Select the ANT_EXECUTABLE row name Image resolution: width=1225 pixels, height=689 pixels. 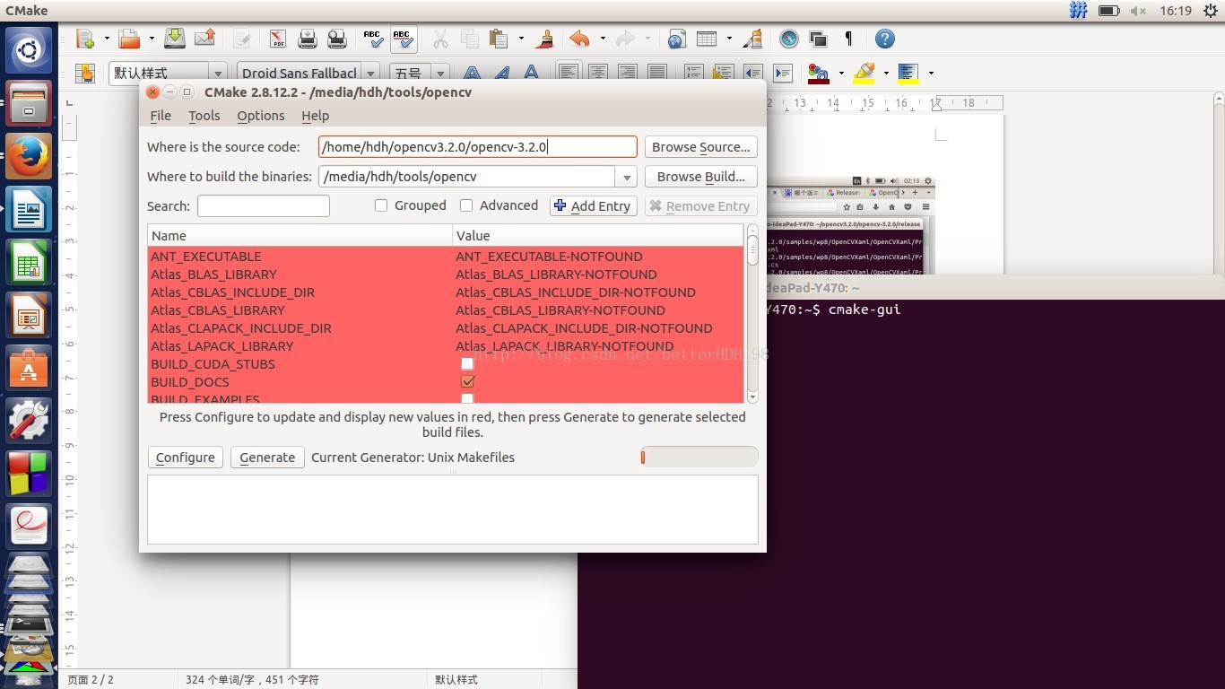pos(206,257)
